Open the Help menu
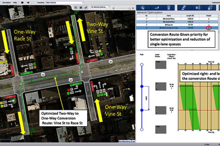 click(15, 3)
